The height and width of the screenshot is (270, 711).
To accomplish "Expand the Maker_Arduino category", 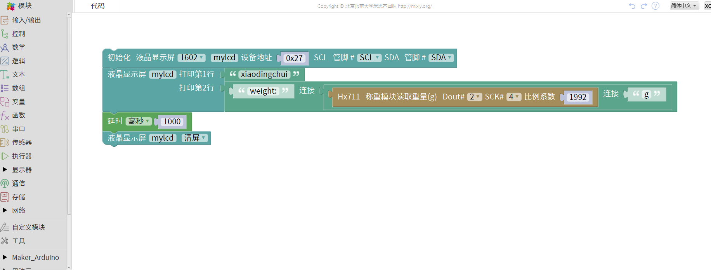I will (5, 257).
